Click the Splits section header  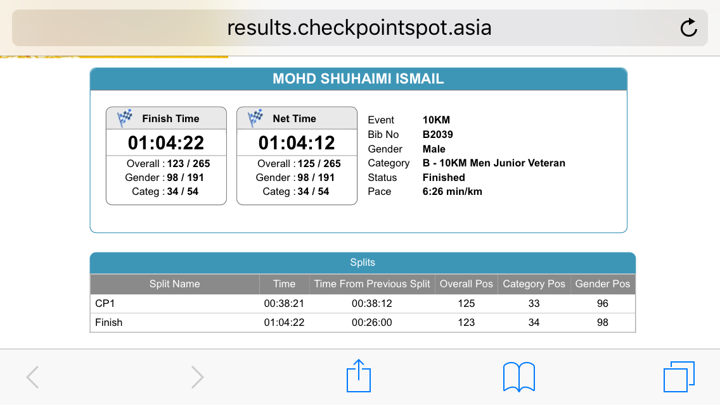tap(363, 263)
